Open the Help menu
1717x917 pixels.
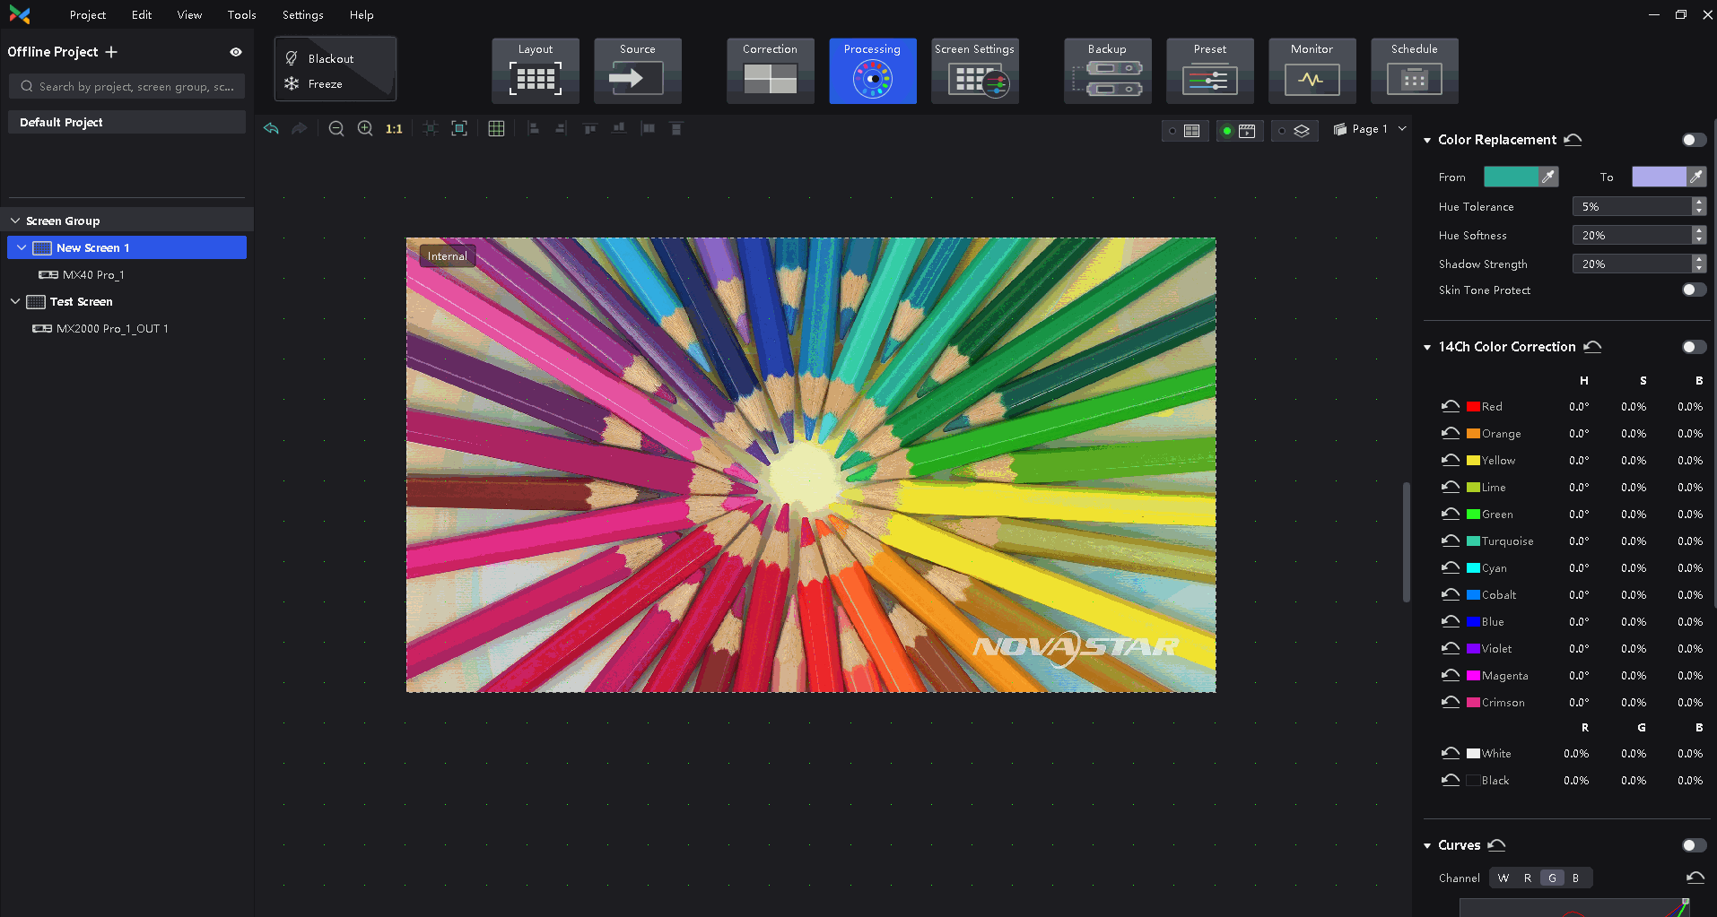pos(362,14)
